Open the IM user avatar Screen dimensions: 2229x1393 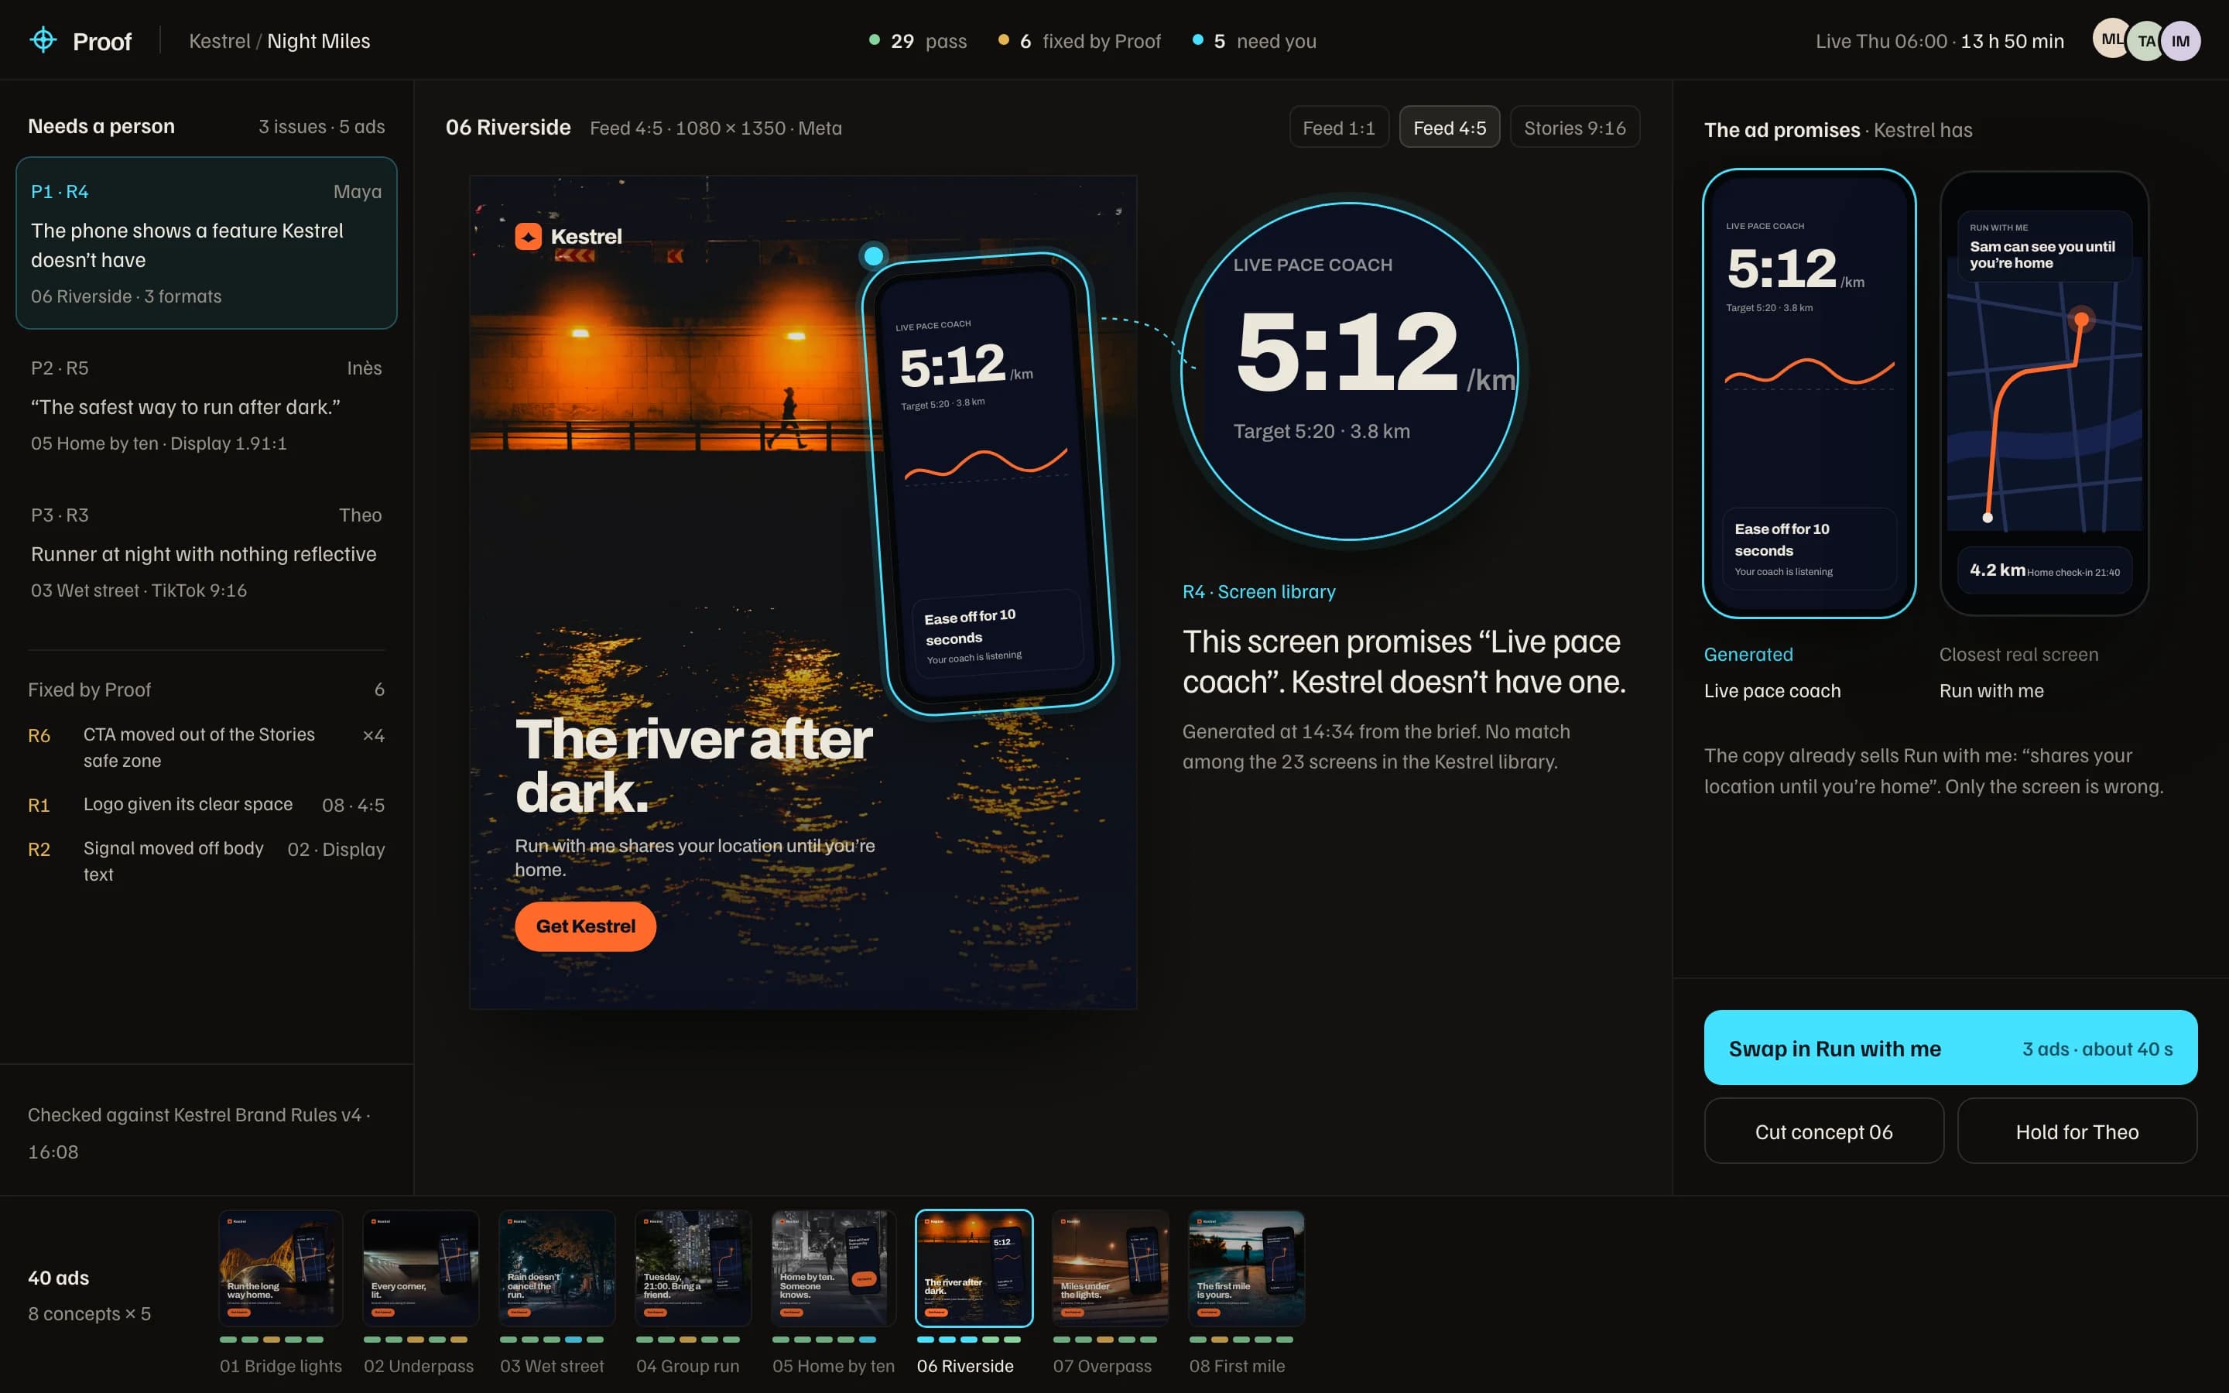click(x=2180, y=42)
